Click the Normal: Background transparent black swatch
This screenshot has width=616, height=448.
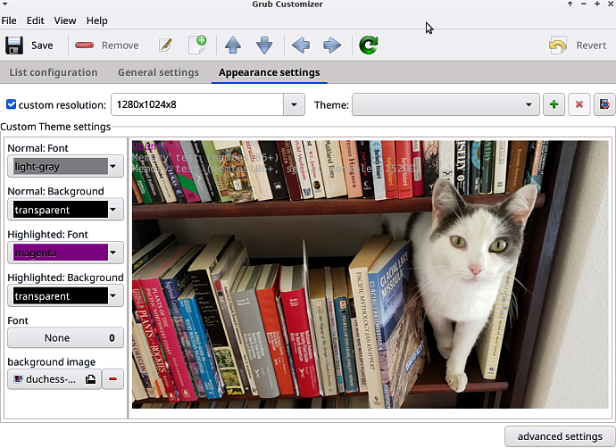61,210
